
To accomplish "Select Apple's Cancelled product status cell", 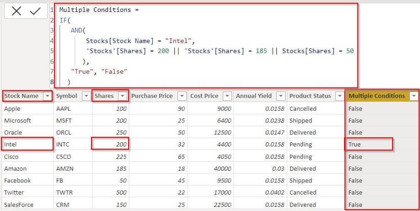I will [x=316, y=108].
